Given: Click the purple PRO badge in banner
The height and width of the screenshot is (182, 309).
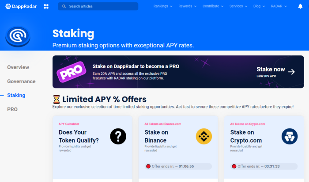Looking at the screenshot, I should coord(72,72).
